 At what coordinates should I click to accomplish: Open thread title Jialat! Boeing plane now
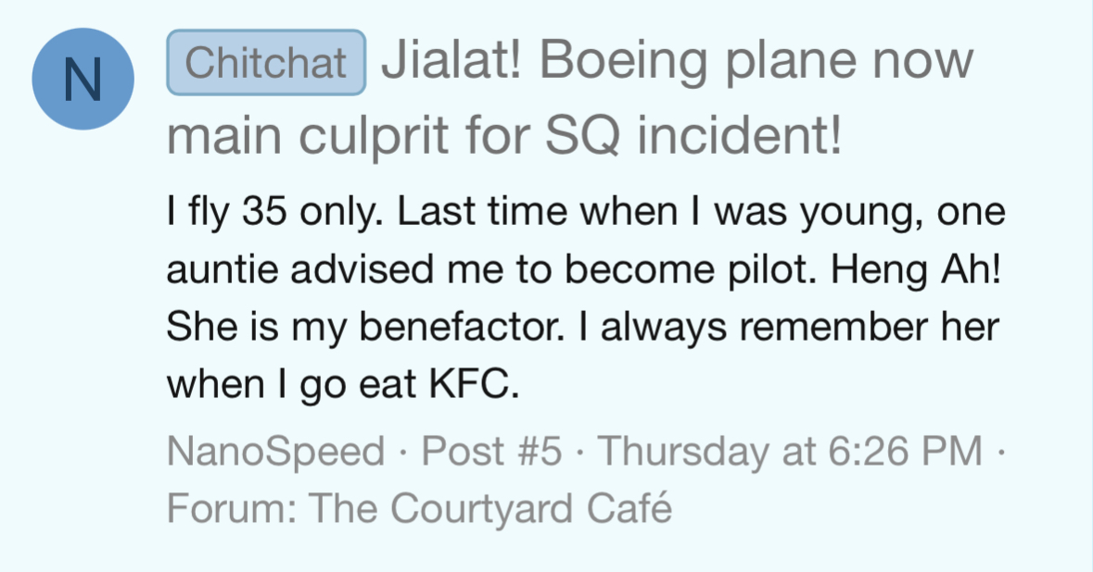pyautogui.click(x=677, y=61)
